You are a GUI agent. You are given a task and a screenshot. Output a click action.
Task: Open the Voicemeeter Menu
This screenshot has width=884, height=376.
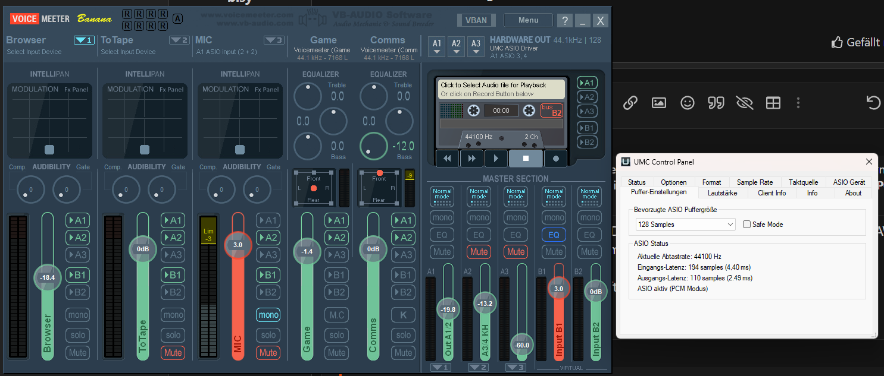[x=528, y=20]
